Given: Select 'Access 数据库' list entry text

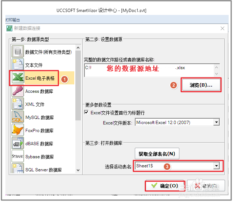Looking at the screenshot, I should coord(39,91).
